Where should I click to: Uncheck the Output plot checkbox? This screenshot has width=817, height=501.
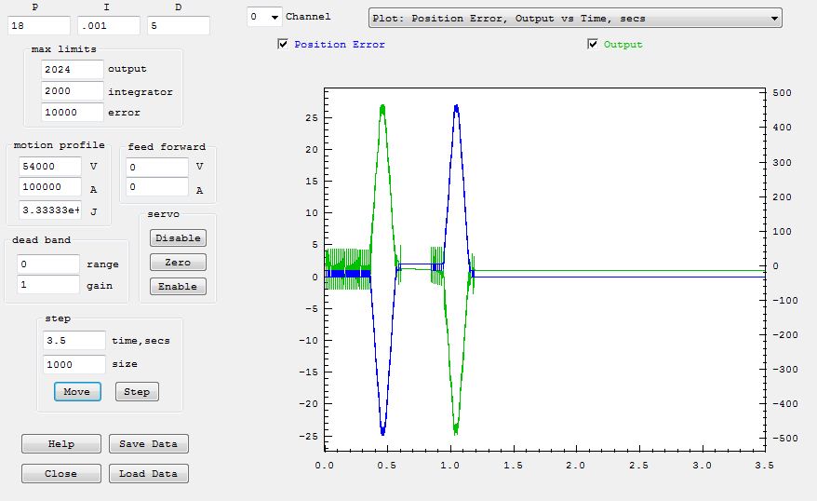pos(593,45)
